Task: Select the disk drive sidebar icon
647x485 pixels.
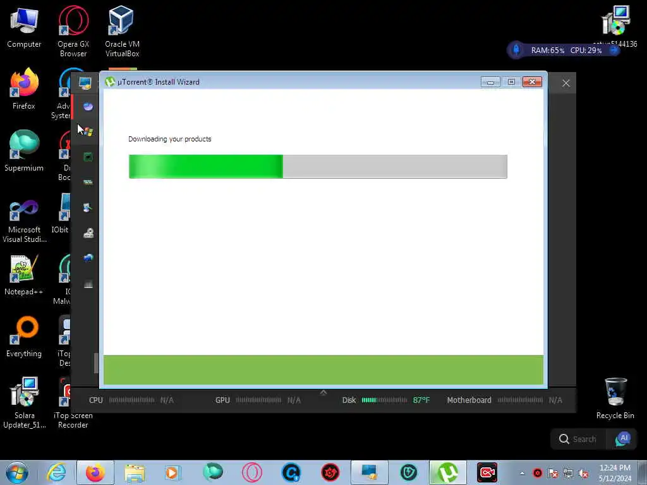Action: tap(88, 233)
